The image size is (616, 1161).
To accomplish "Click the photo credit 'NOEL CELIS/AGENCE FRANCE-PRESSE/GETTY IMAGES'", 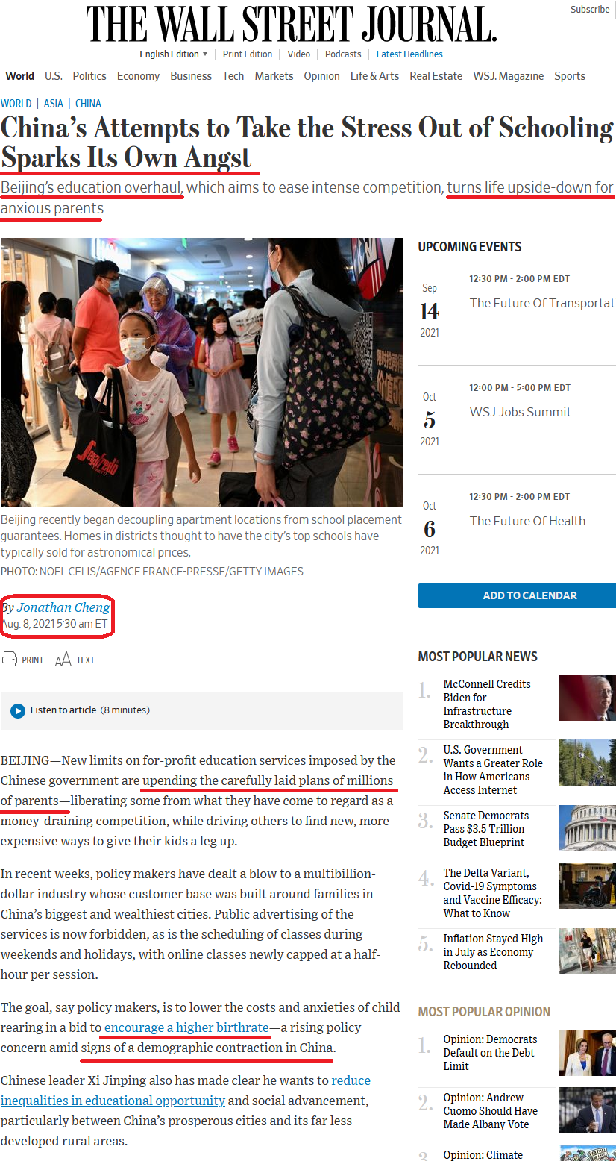I will [172, 572].
